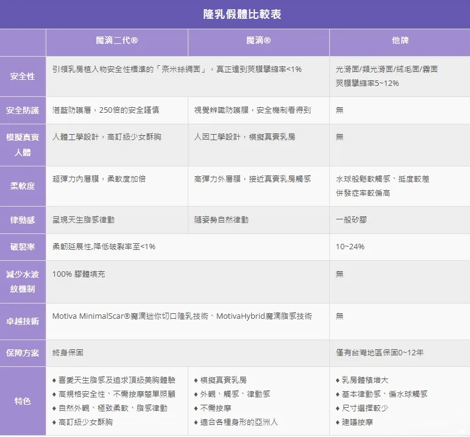Image resolution: width=470 pixels, height=437 pixels.
Task: Click the 減少水波紋機制 row label
Action: point(23,282)
